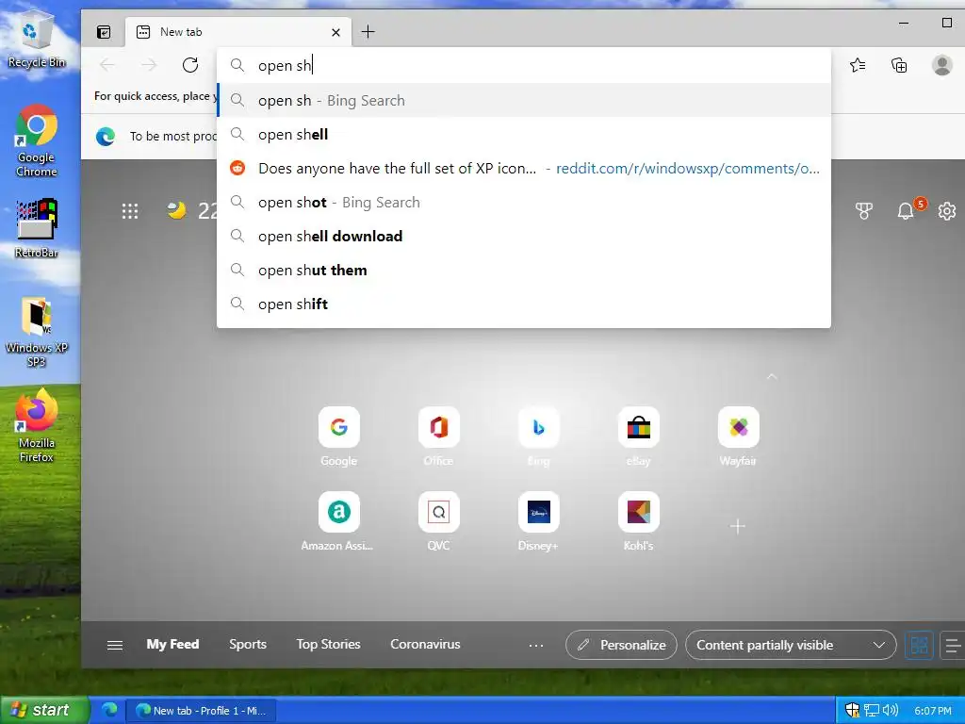965x724 pixels.
Task: Select the Top Stories feed tab
Action: 328,644
